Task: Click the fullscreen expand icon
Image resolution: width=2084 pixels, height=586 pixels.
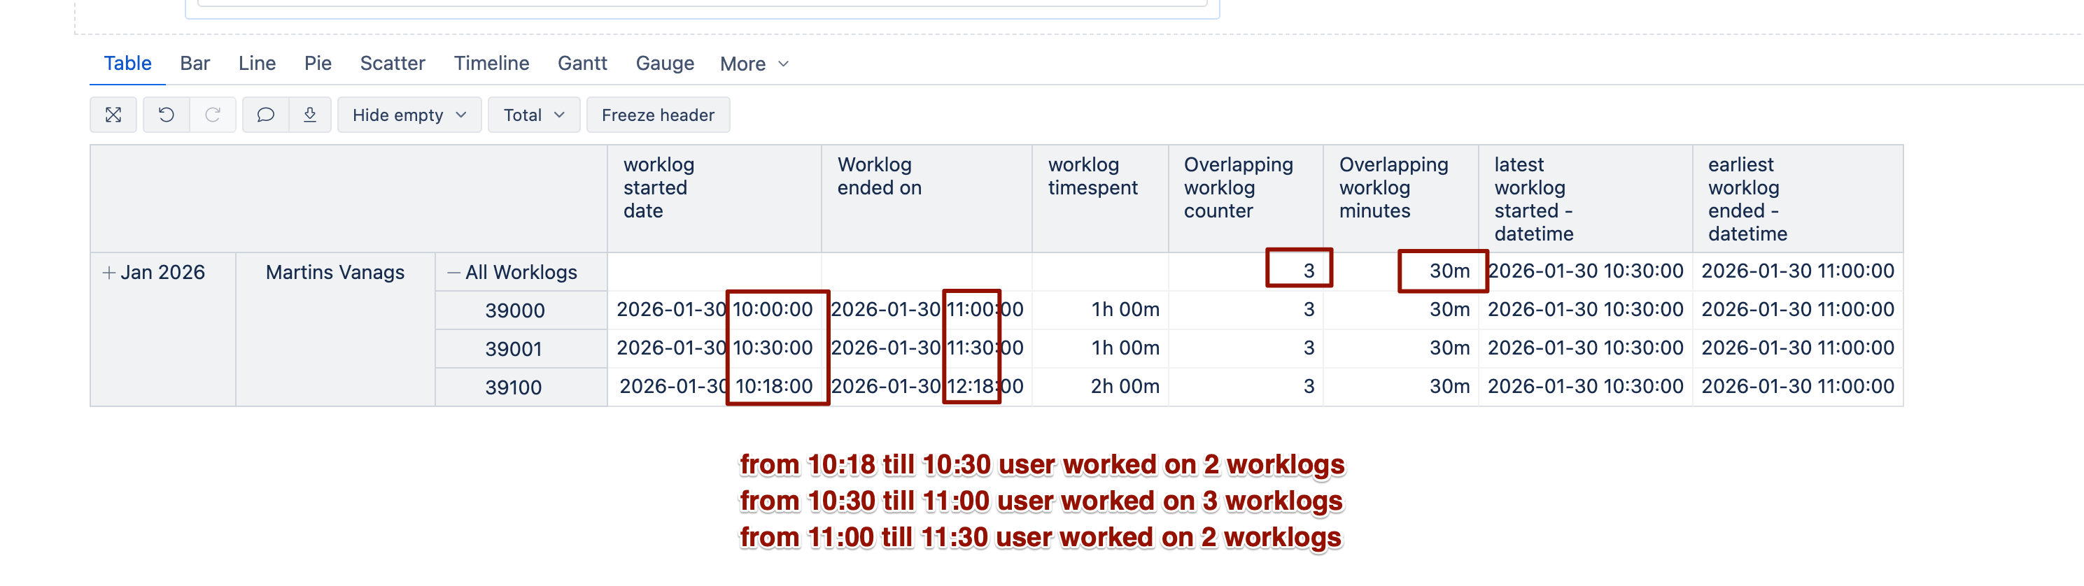Action: (113, 115)
